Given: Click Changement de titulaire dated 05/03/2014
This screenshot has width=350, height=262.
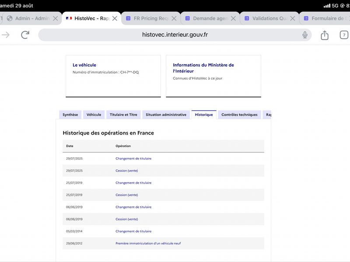Looking at the screenshot, I should 133,231.
